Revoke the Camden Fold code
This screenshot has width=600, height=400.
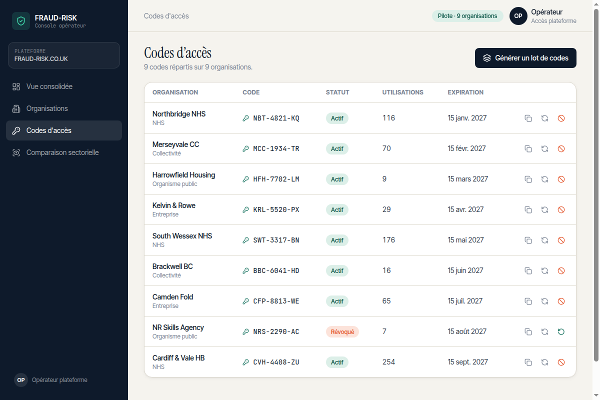561,301
